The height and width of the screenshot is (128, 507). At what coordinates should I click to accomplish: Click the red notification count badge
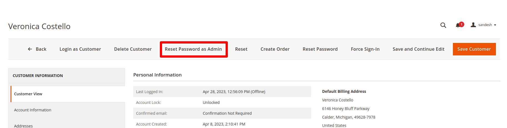point(461,24)
